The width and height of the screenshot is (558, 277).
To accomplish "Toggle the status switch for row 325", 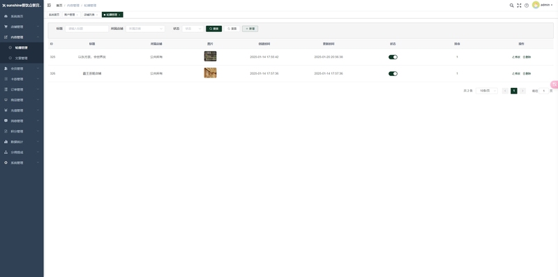I will (x=393, y=57).
